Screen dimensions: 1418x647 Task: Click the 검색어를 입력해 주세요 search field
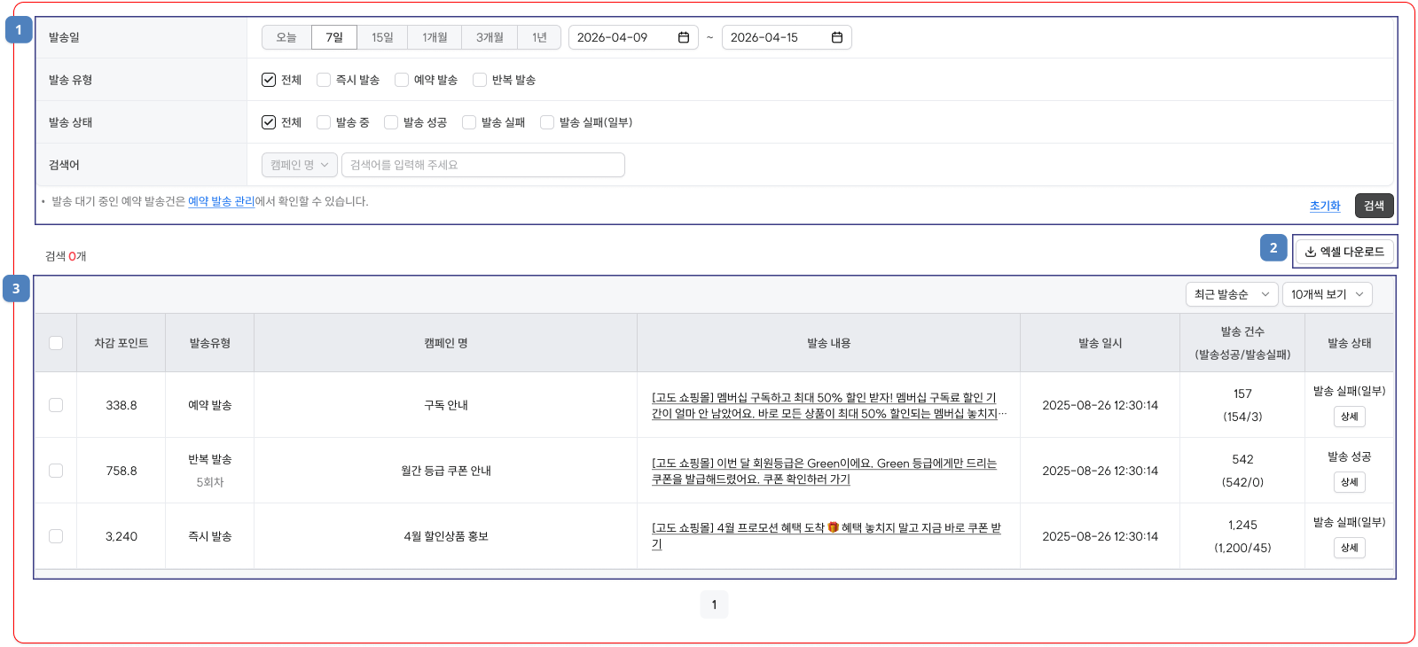point(483,165)
